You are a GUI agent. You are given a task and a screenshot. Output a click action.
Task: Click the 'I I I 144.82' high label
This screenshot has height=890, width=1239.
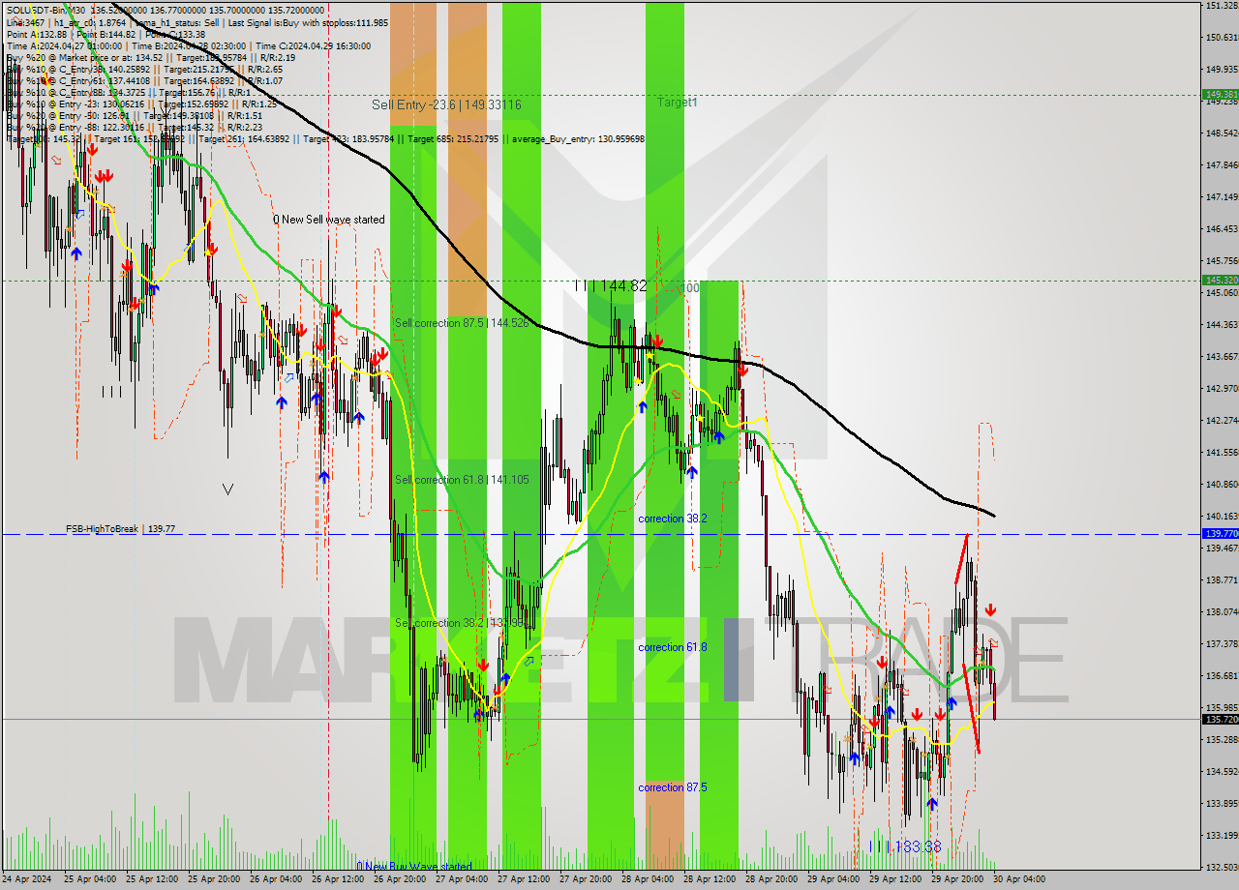pos(609,285)
